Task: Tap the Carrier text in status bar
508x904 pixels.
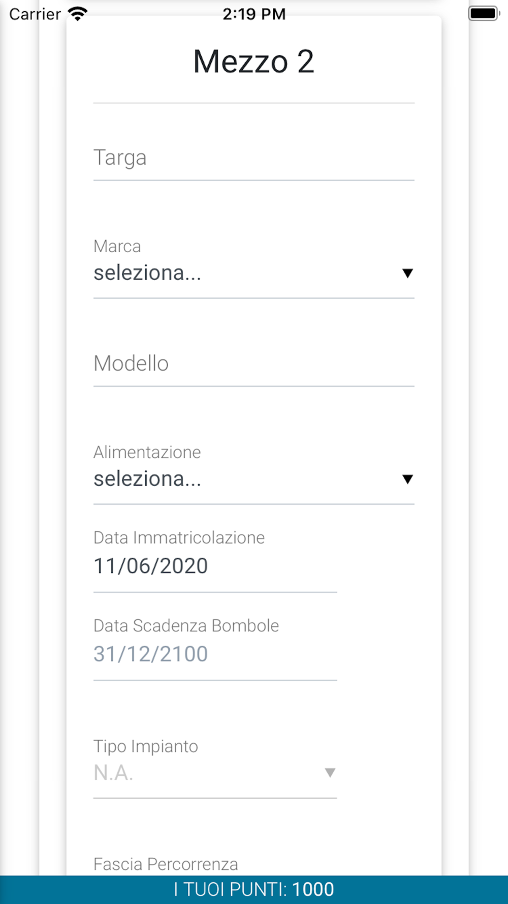Action: 35,14
